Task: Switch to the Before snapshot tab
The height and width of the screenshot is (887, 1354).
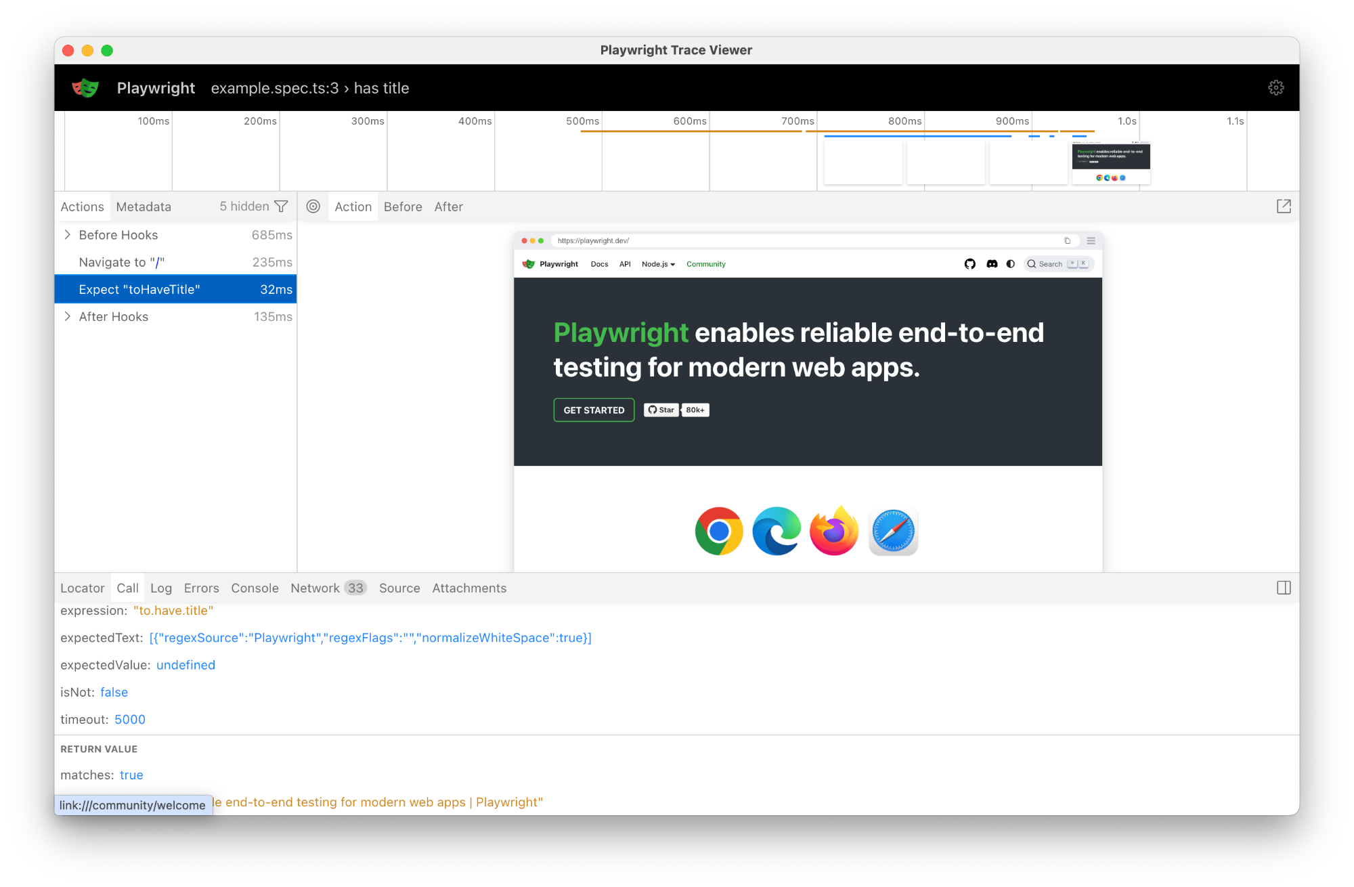Action: tap(403, 207)
